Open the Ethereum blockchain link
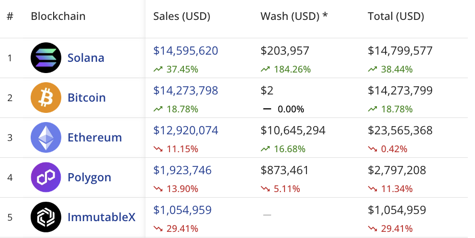 [x=94, y=137]
